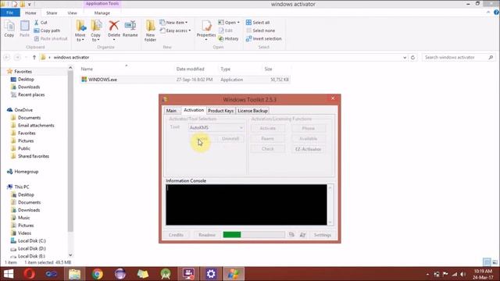Open the Manage tab under Application Tools

pyautogui.click(x=102, y=13)
